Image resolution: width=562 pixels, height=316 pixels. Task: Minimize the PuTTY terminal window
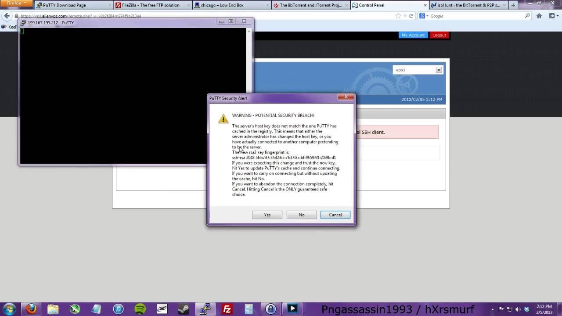click(221, 21)
